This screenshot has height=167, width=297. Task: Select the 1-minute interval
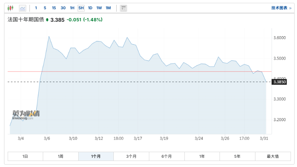[x=36, y=8]
